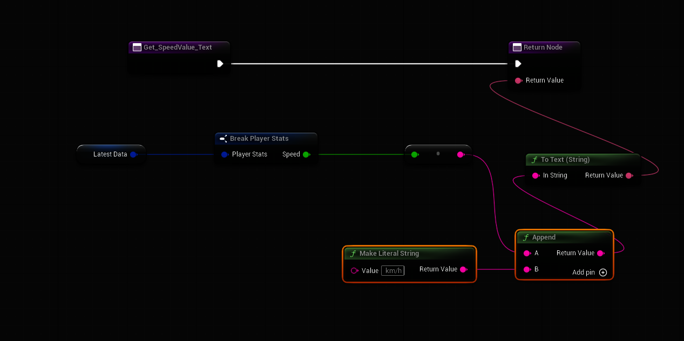Screen dimensions: 684x341
Task: Click the green Speed output pin
Action: [x=306, y=154]
